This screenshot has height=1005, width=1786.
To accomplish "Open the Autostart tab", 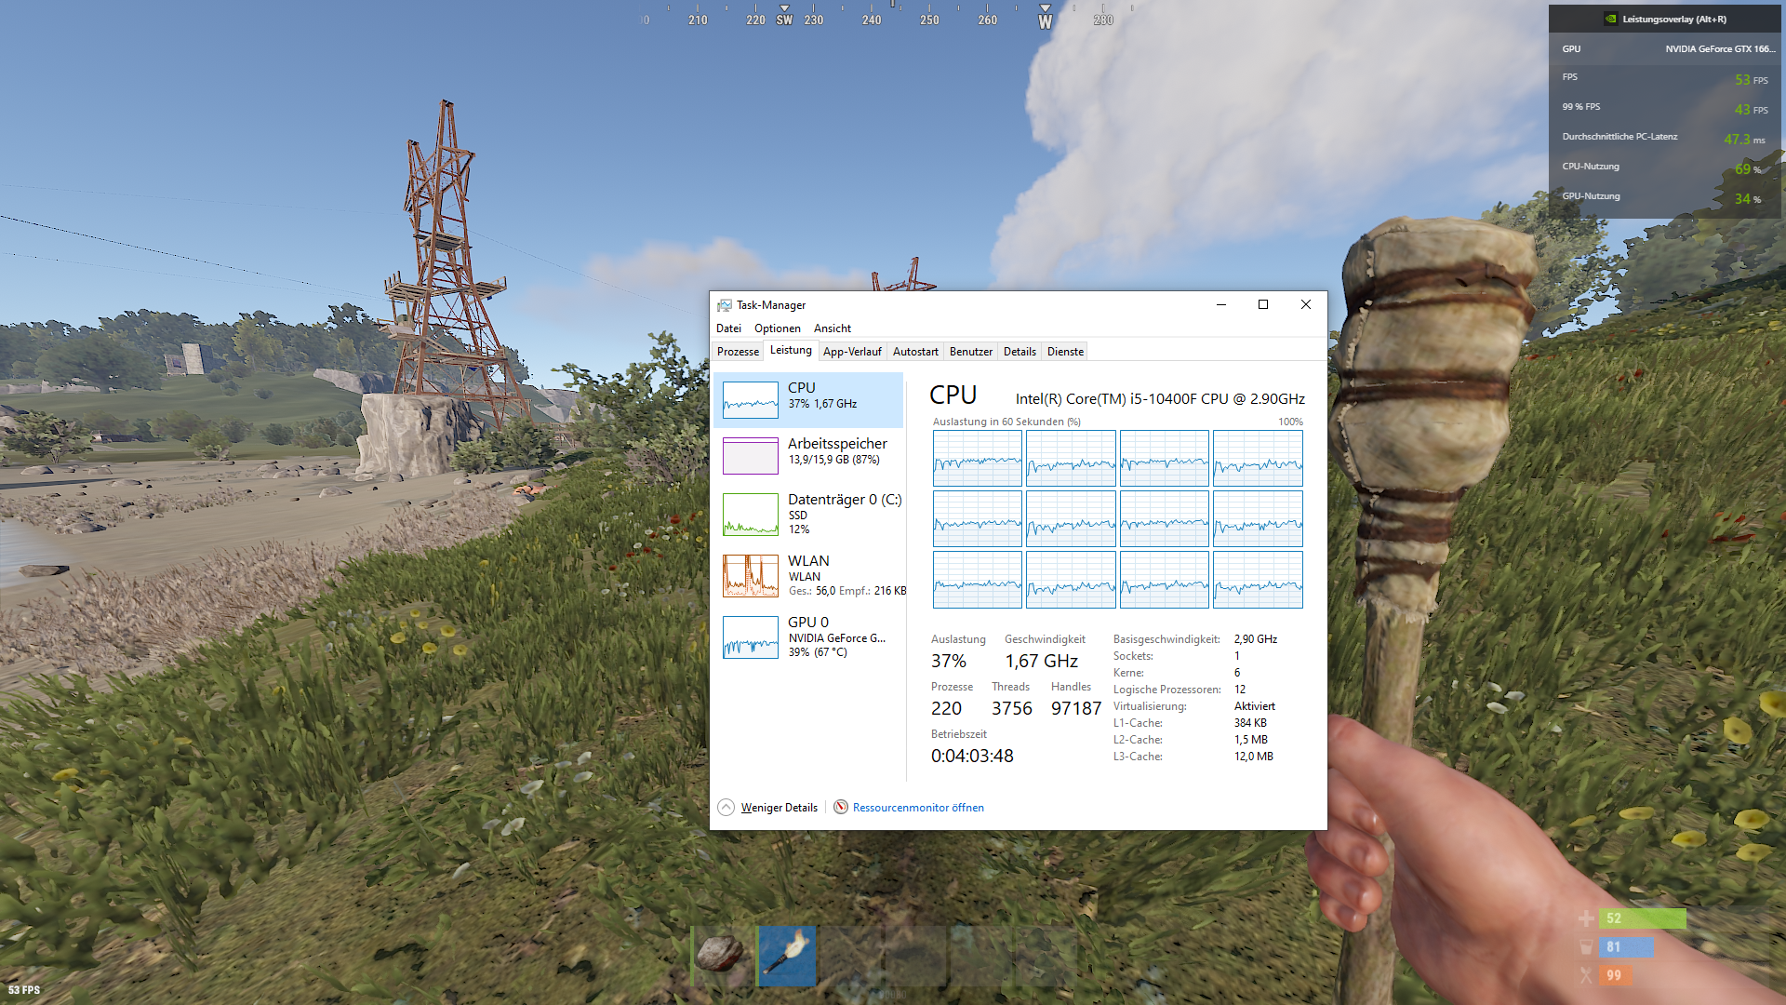I will coord(915,352).
